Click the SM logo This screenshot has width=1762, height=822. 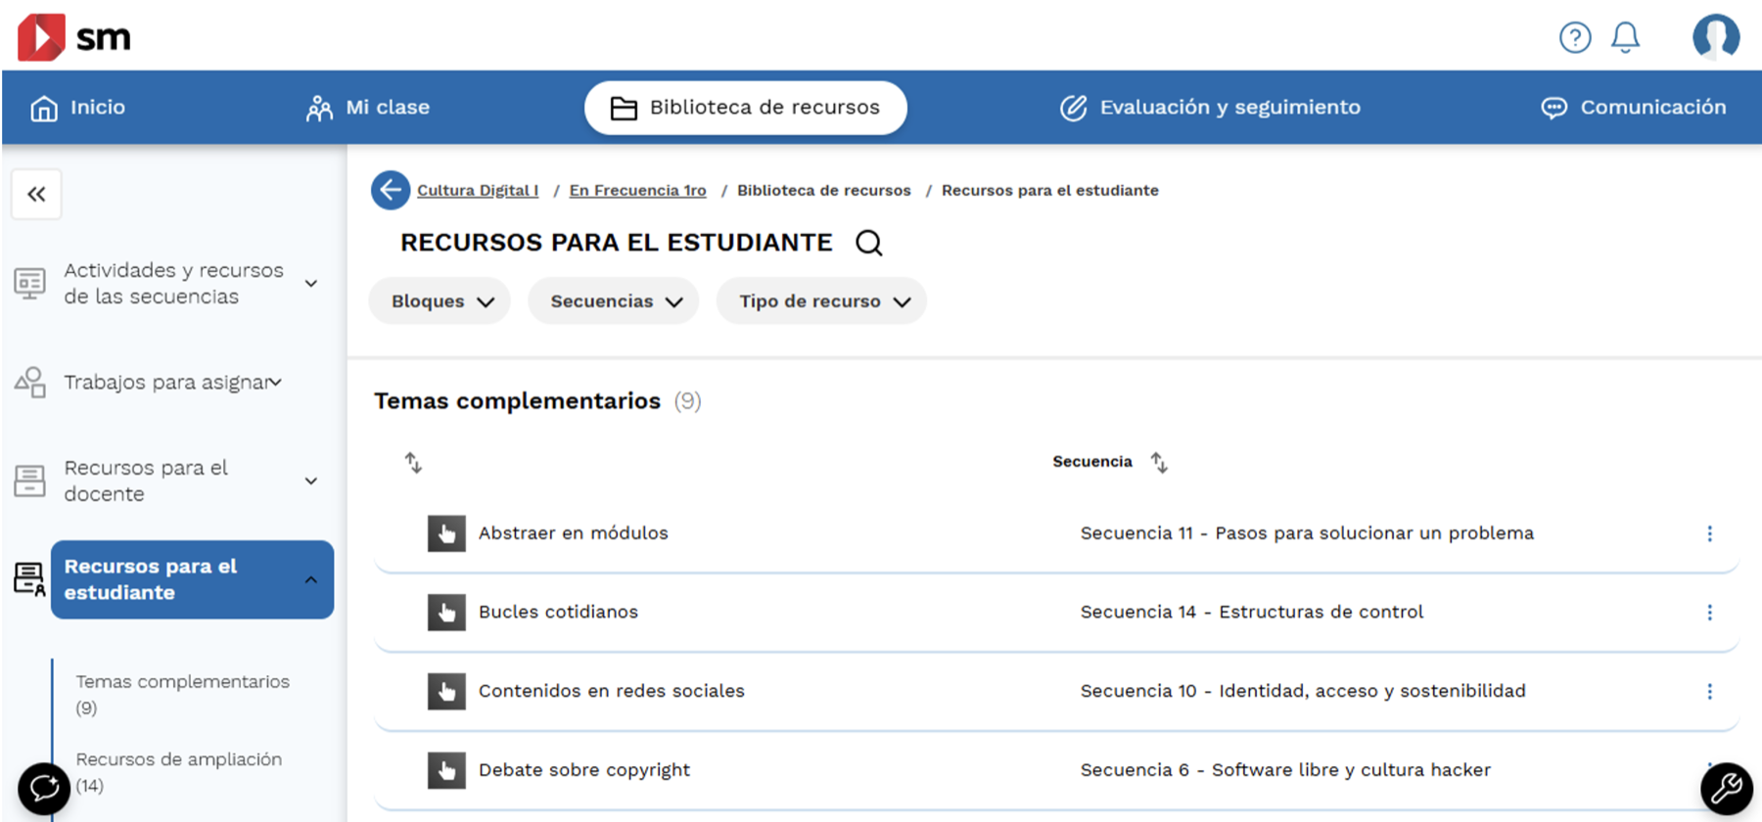[x=74, y=37]
